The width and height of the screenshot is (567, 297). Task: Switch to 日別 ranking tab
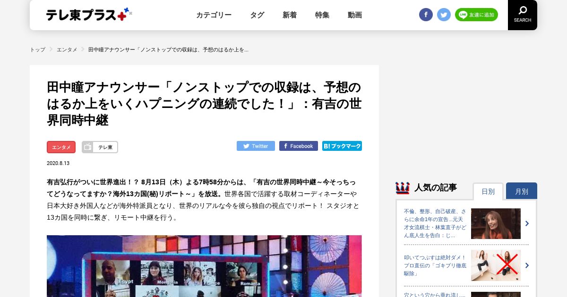pos(488,191)
